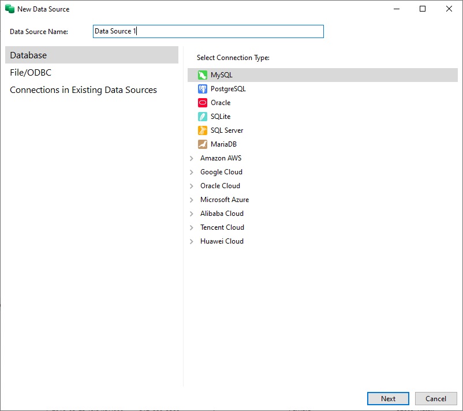Image resolution: width=463 pixels, height=411 pixels.
Task: Expand the Huawei Cloud chevron
Action: pos(192,241)
